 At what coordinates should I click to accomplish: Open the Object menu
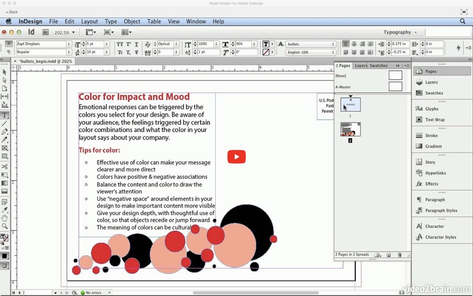pos(132,21)
